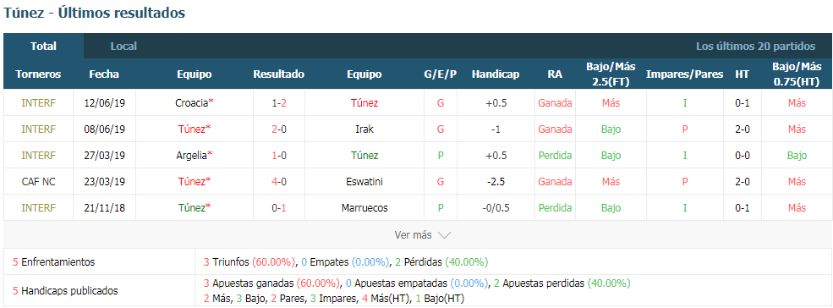This screenshot has width=833, height=308.
Task: Open Marruecos team page
Action: pos(364,208)
